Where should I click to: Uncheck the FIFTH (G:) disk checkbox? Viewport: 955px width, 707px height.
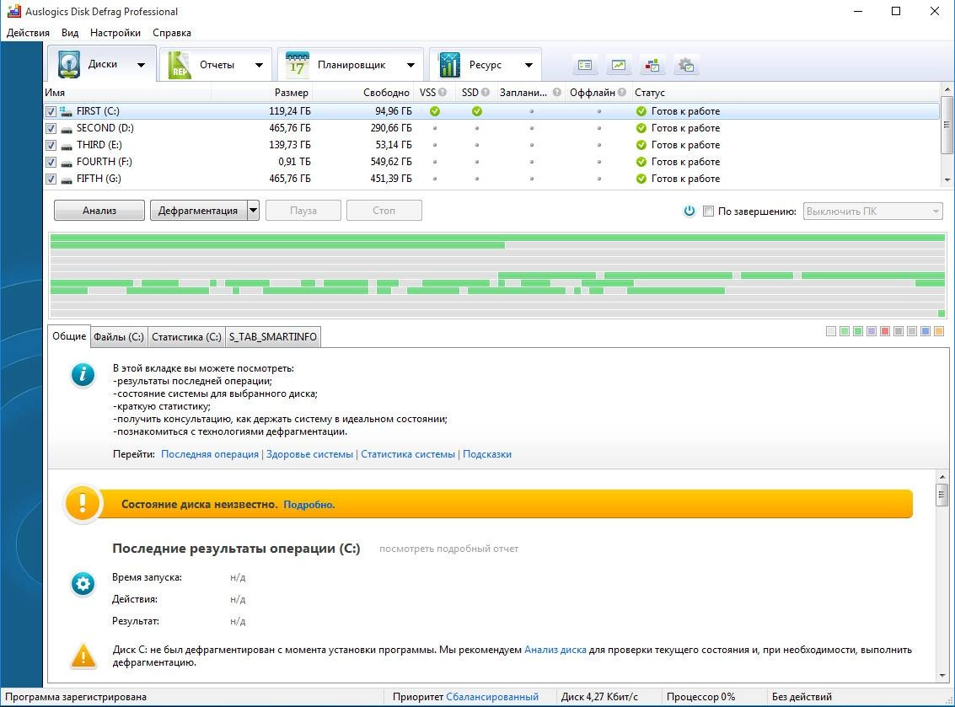point(51,179)
